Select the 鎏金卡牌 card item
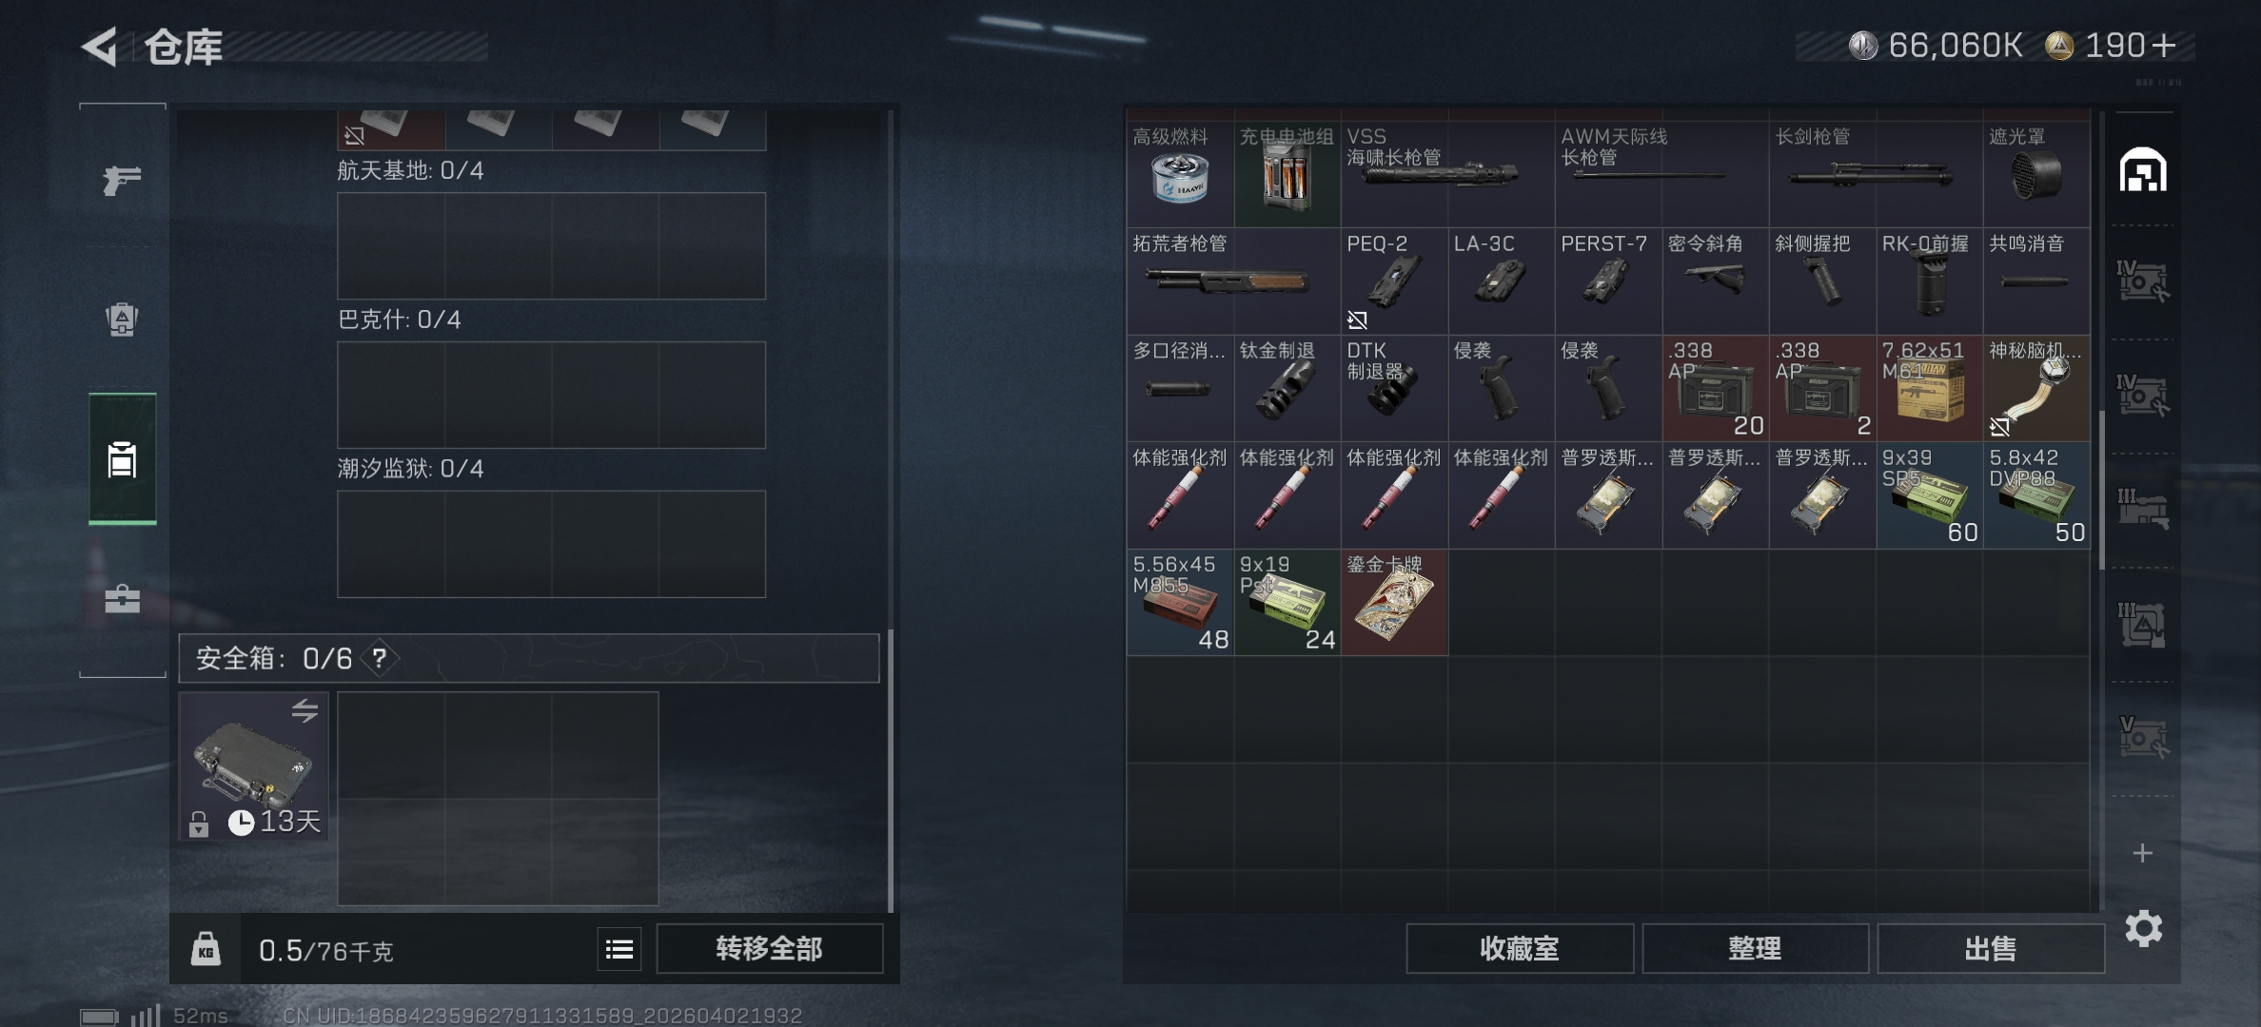The width and height of the screenshot is (2261, 1027). [1394, 602]
